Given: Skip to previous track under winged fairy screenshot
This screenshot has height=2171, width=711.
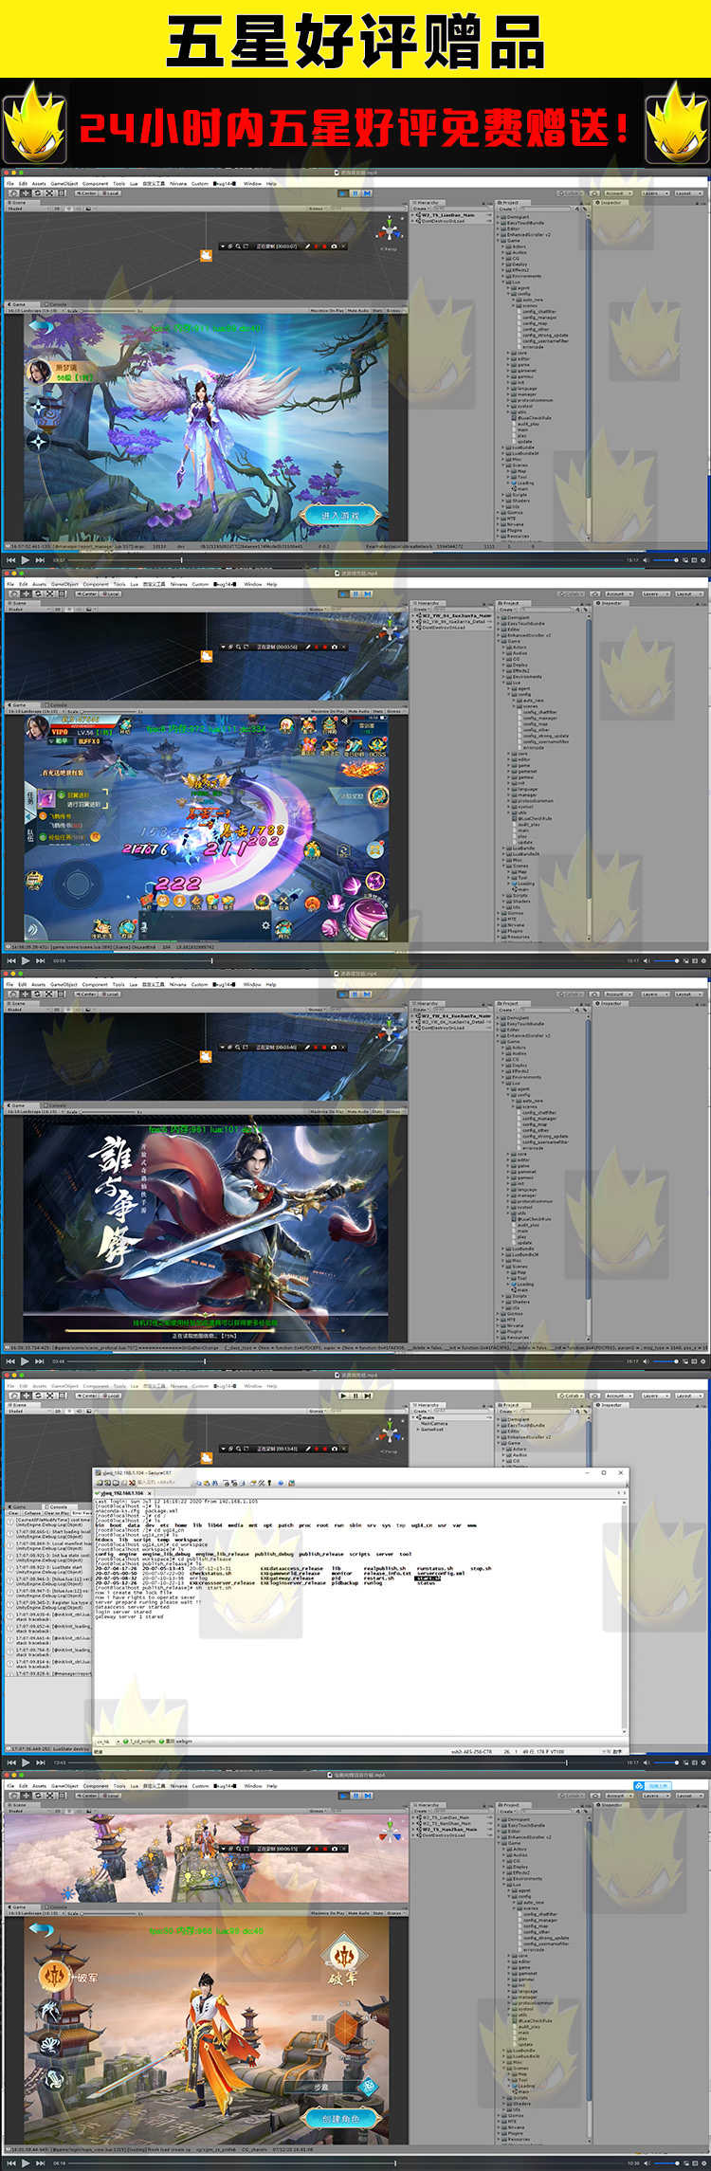Looking at the screenshot, I should (11, 560).
